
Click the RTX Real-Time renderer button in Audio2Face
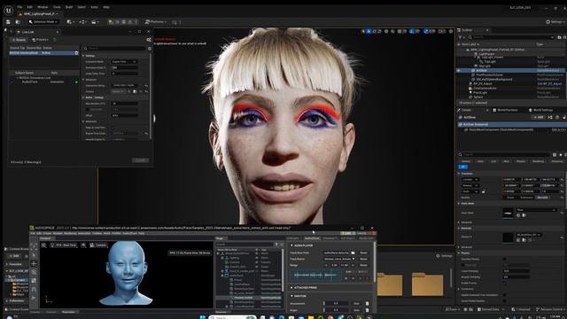click(x=63, y=245)
